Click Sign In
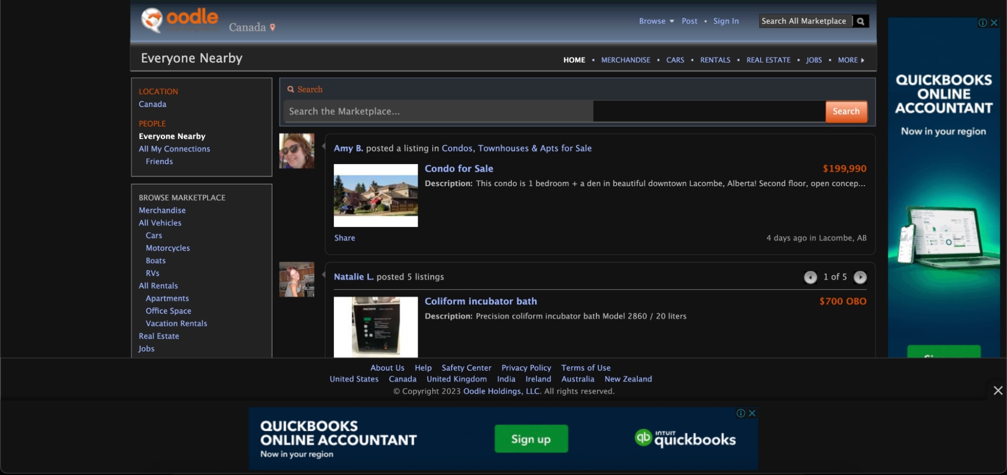The image size is (1007, 475). tap(726, 21)
